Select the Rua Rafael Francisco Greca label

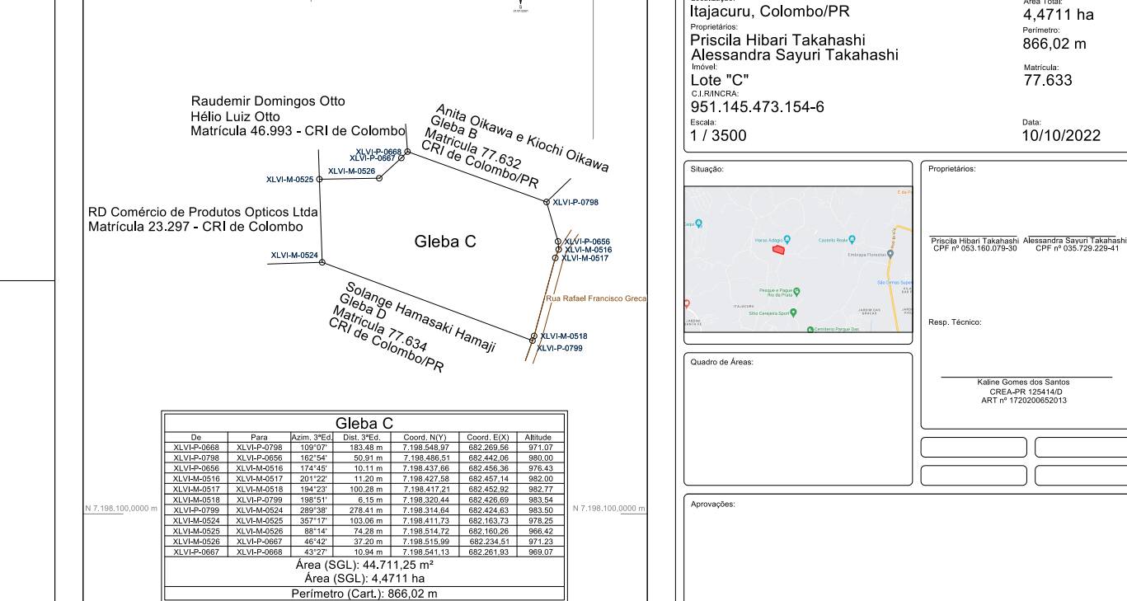coord(598,298)
